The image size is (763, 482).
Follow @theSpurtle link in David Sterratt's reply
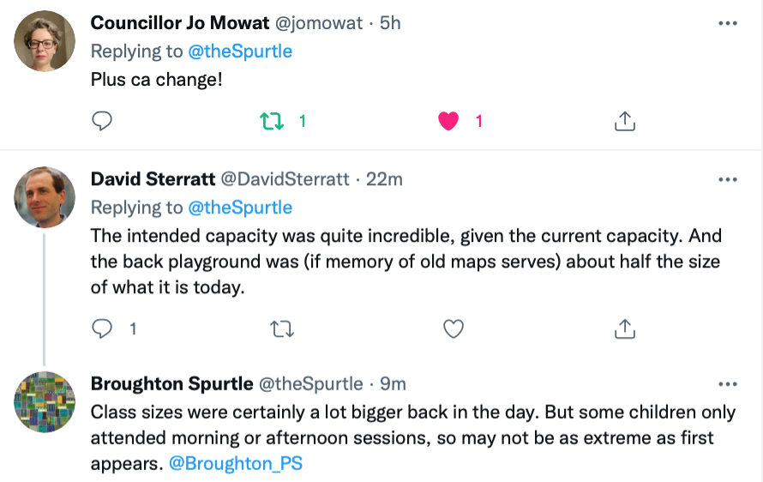[x=240, y=208]
